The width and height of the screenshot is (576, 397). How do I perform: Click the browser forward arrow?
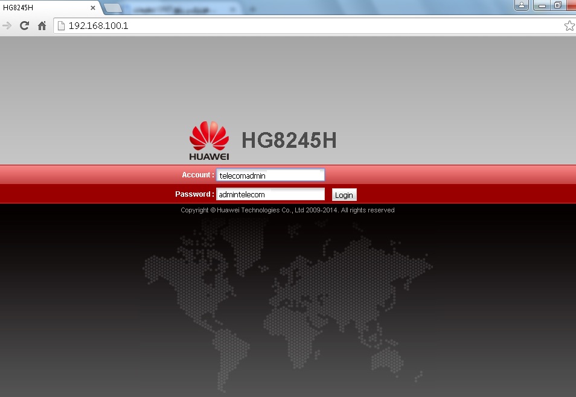pyautogui.click(x=7, y=26)
